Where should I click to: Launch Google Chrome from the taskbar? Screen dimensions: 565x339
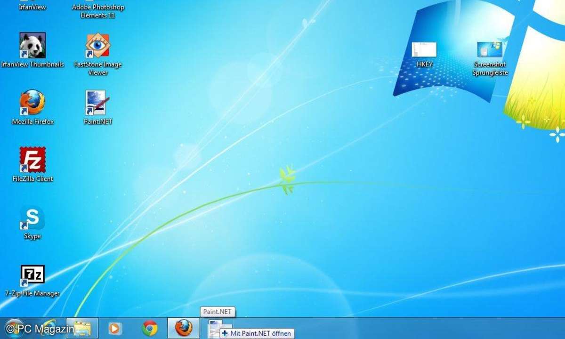tap(150, 328)
